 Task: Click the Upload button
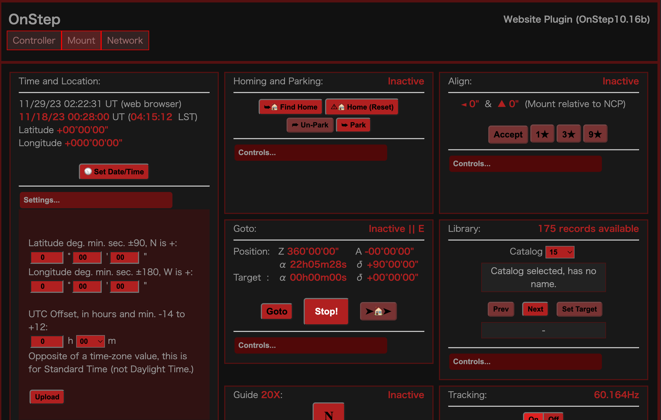tap(47, 397)
